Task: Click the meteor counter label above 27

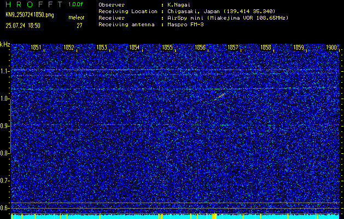Action: tap(77, 18)
